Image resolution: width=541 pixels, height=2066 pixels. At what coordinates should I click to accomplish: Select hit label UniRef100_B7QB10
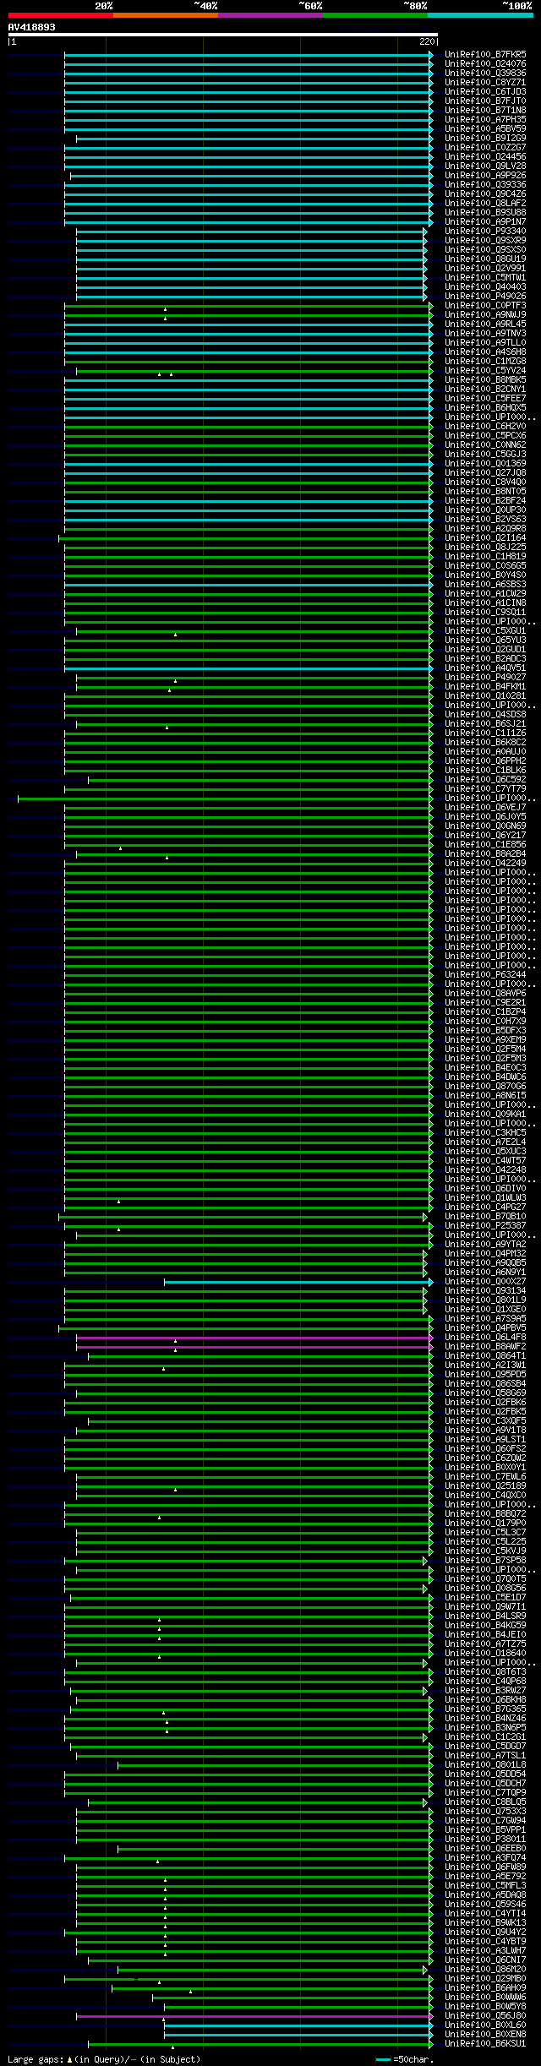coord(485,1217)
